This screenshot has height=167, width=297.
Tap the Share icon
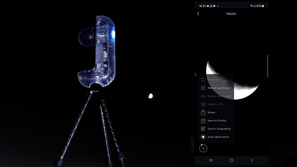(203, 112)
